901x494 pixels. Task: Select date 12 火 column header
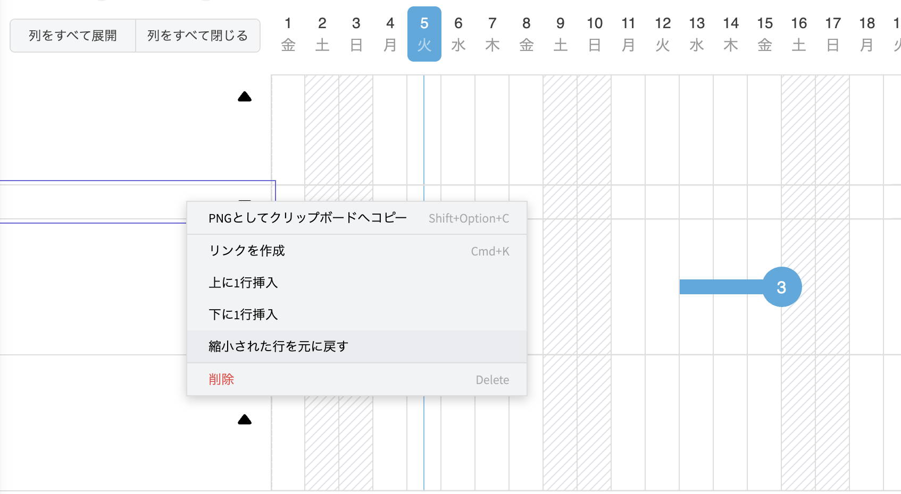pyautogui.click(x=663, y=34)
